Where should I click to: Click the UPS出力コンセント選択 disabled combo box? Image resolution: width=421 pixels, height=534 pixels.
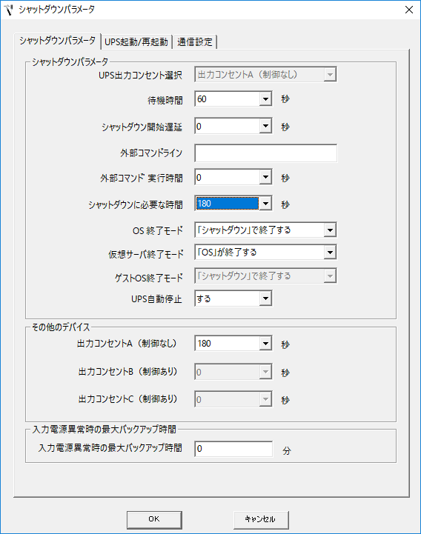coord(265,75)
